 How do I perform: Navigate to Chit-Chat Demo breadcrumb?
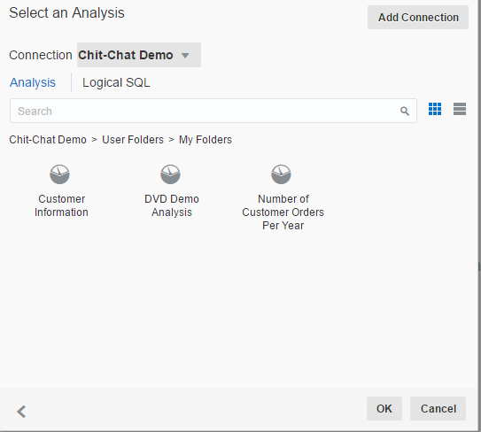pos(48,140)
